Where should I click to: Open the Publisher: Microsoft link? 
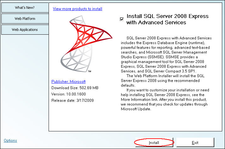pos(68,81)
